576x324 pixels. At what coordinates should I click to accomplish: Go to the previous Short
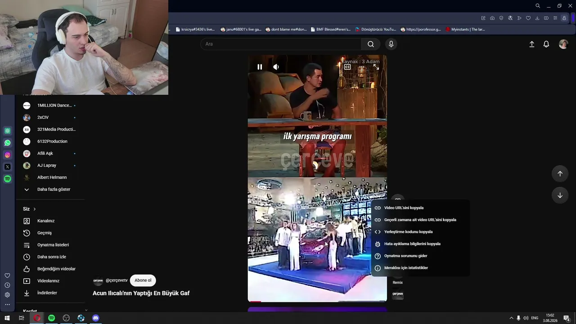560,174
